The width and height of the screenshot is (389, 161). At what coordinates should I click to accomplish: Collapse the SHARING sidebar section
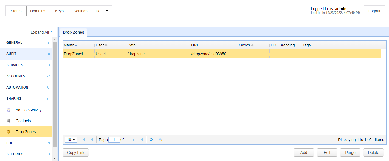49,99
